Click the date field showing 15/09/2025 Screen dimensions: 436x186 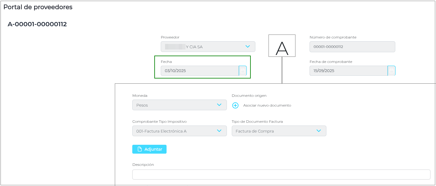click(x=348, y=71)
